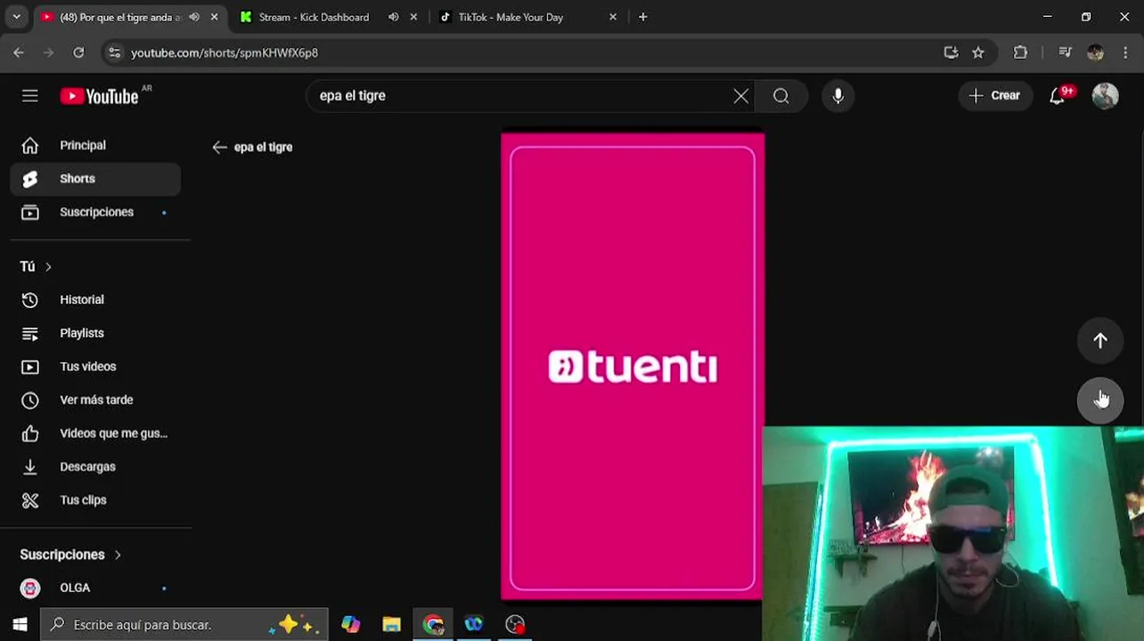Click the tuenti Short video player
The height and width of the screenshot is (641, 1144).
point(633,367)
